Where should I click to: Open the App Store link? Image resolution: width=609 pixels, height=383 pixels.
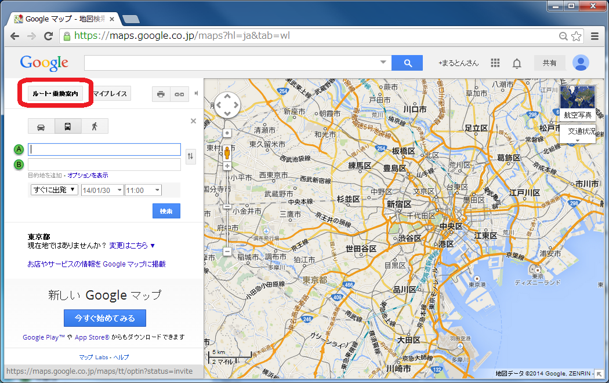click(92, 337)
